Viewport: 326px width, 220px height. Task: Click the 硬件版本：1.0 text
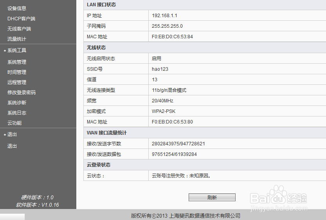[x=38, y=197]
